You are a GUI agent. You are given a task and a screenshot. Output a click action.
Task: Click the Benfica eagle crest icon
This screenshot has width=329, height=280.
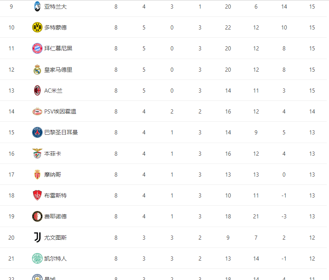click(37, 153)
